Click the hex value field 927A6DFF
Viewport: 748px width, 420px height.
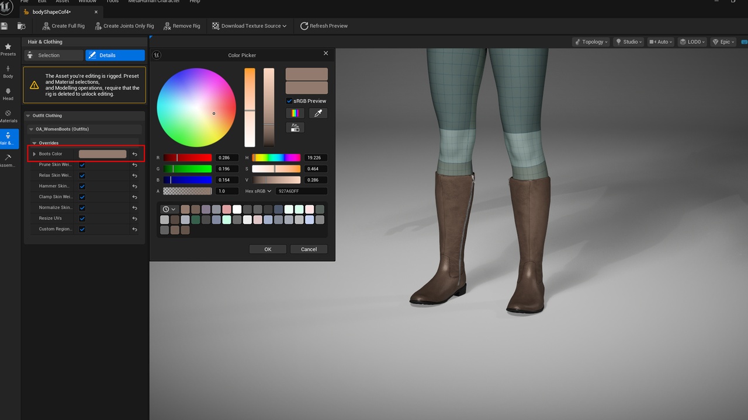(302, 191)
